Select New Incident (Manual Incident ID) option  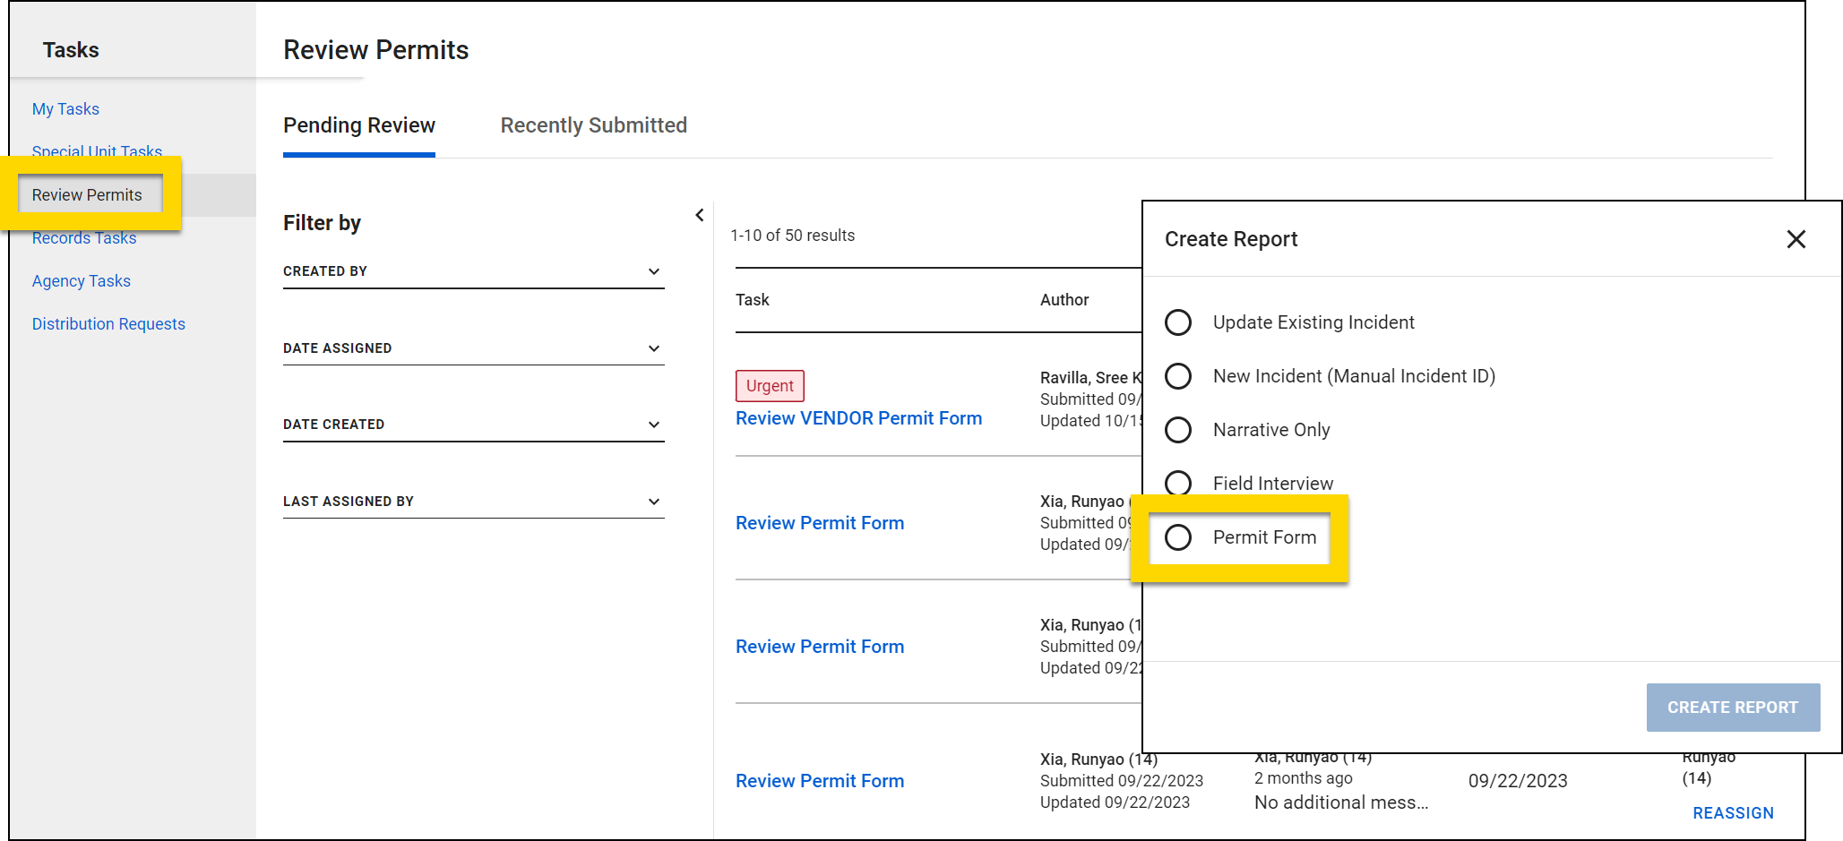pyautogui.click(x=1178, y=376)
